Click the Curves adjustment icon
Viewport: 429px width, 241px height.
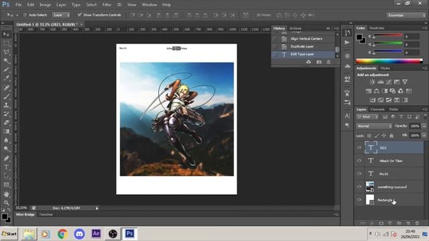(389, 82)
